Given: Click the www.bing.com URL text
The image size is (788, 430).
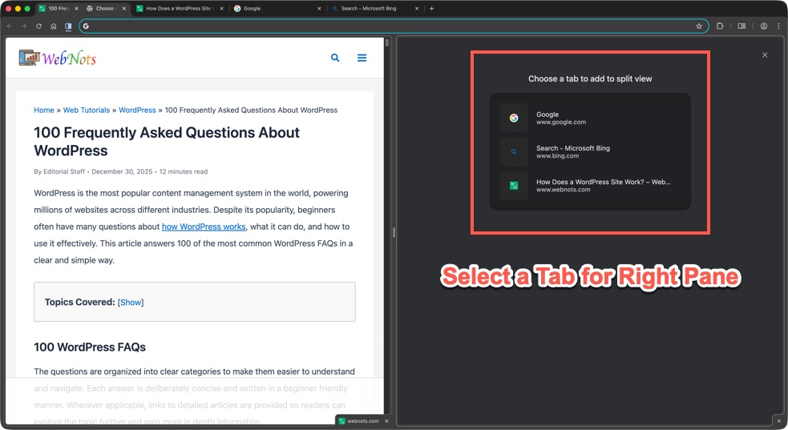Looking at the screenshot, I should tap(557, 156).
